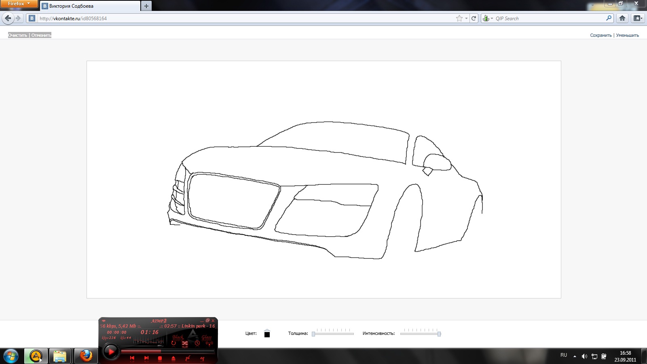Image resolution: width=647 pixels, height=364 pixels.
Task: Click the 'Сохранить' save link
Action: pyautogui.click(x=600, y=35)
